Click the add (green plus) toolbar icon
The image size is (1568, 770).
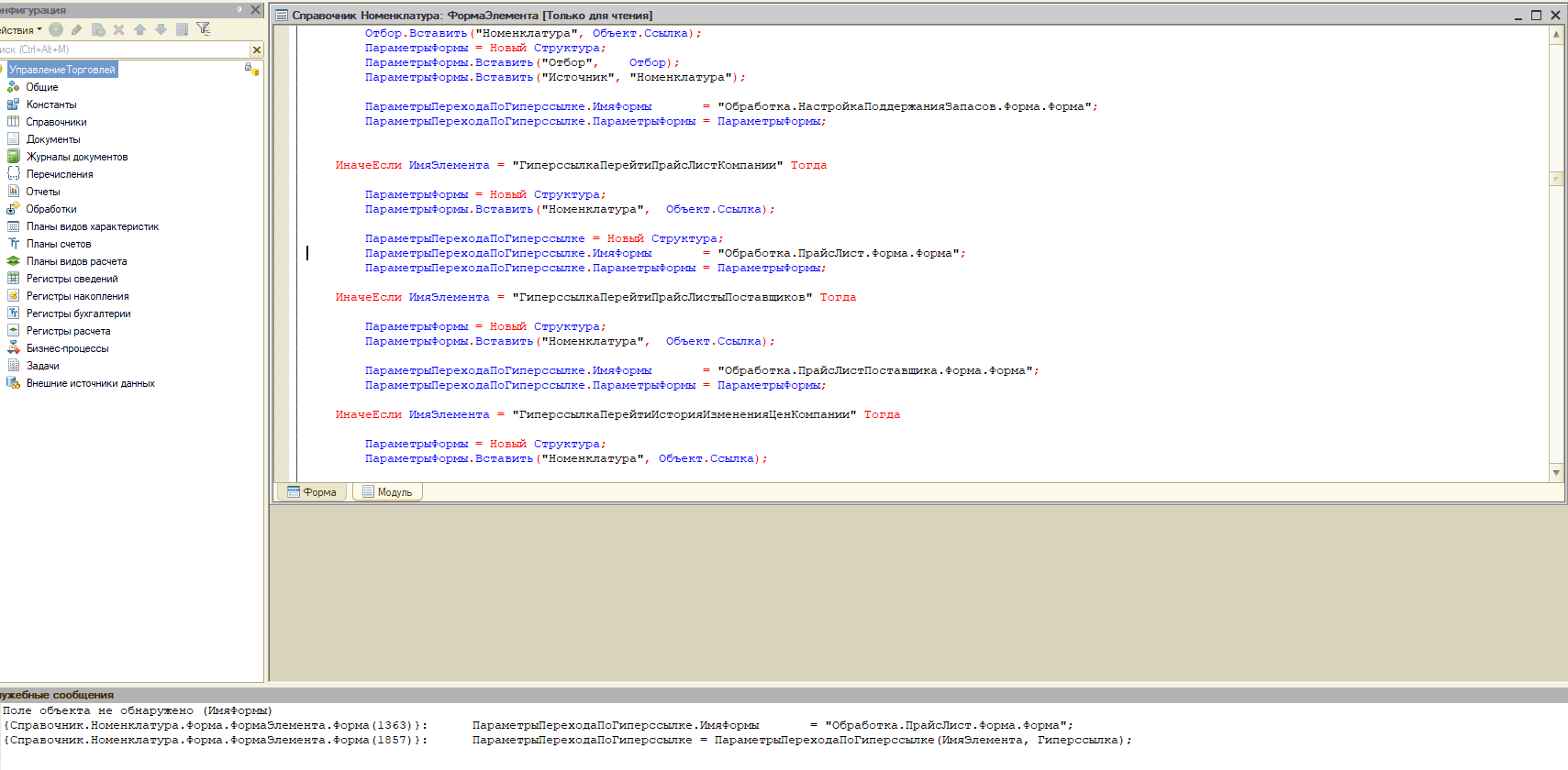tap(56, 29)
